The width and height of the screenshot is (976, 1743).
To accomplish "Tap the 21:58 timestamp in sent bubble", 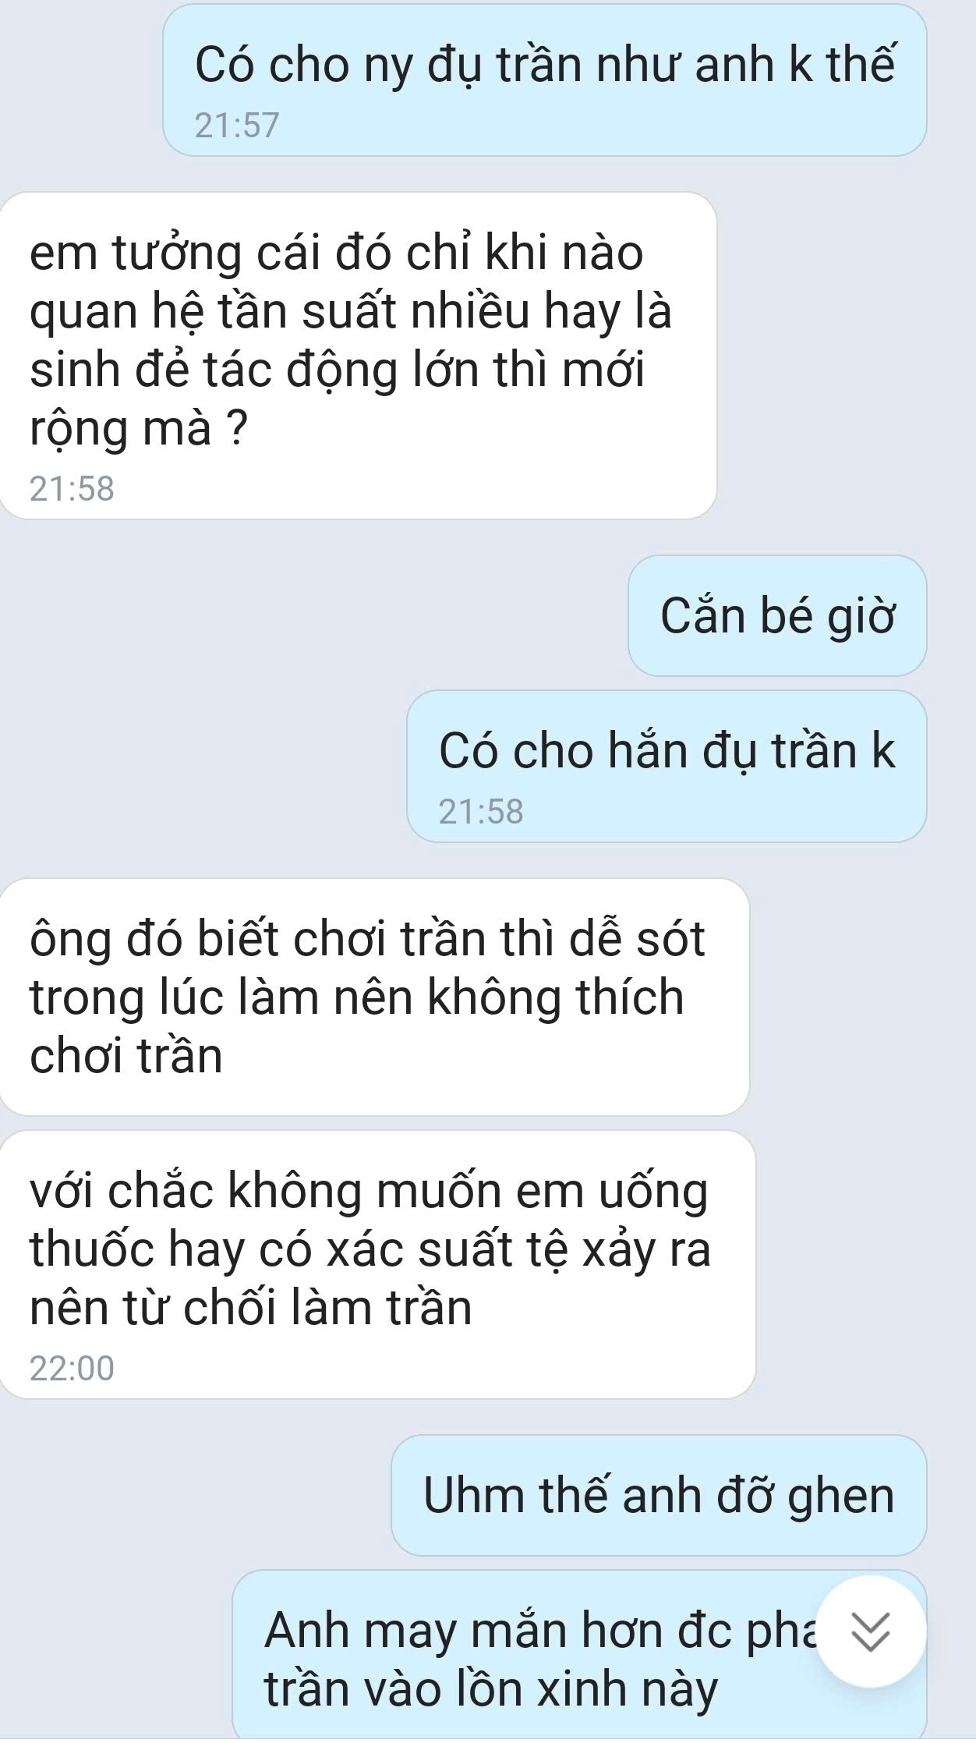I will pyautogui.click(x=481, y=812).
